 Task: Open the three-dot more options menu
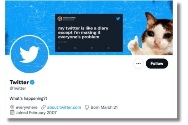coord(138,63)
